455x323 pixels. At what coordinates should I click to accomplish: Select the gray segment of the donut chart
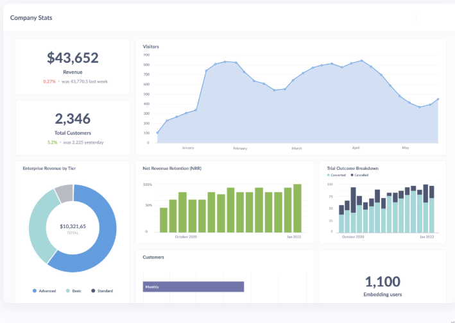pyautogui.click(x=64, y=191)
